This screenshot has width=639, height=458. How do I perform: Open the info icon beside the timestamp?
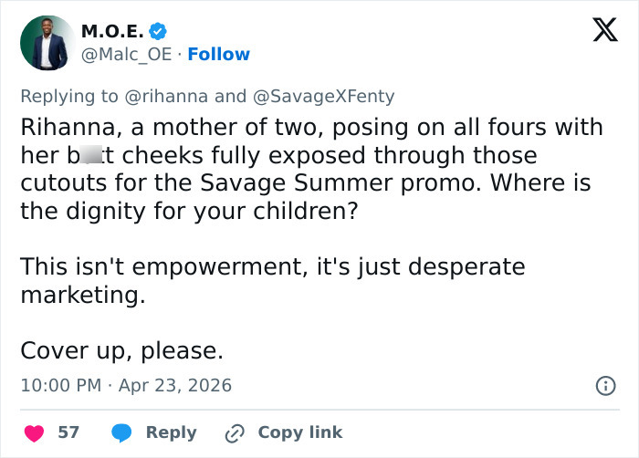click(605, 386)
